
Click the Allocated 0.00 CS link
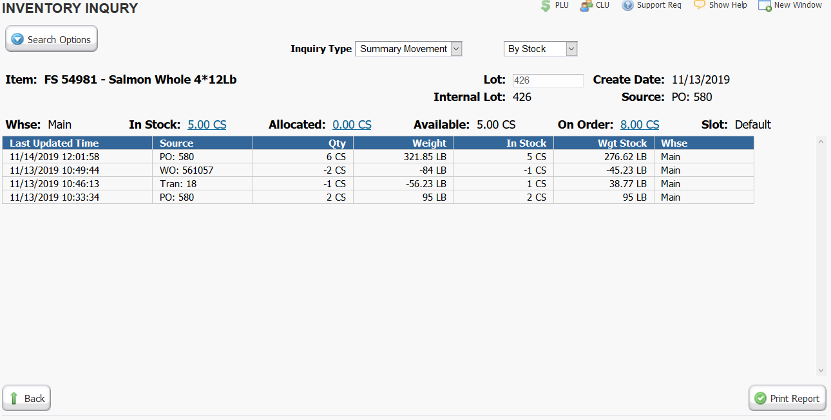pyautogui.click(x=352, y=125)
